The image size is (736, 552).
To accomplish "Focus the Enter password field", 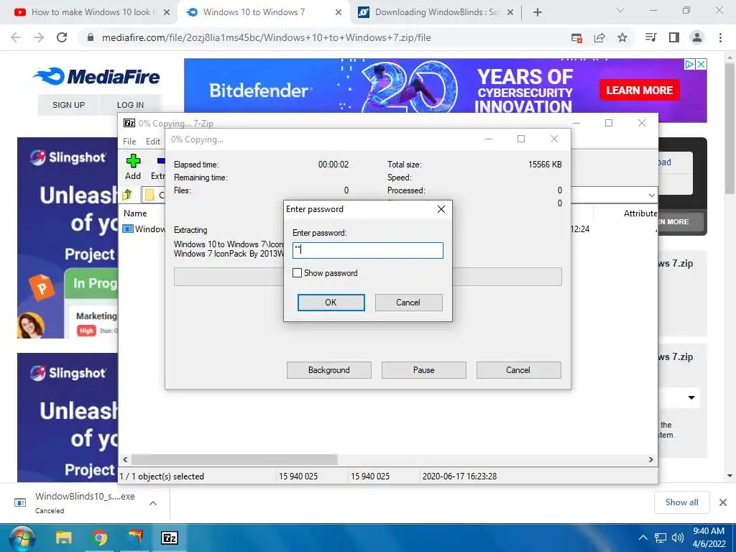I will (367, 250).
